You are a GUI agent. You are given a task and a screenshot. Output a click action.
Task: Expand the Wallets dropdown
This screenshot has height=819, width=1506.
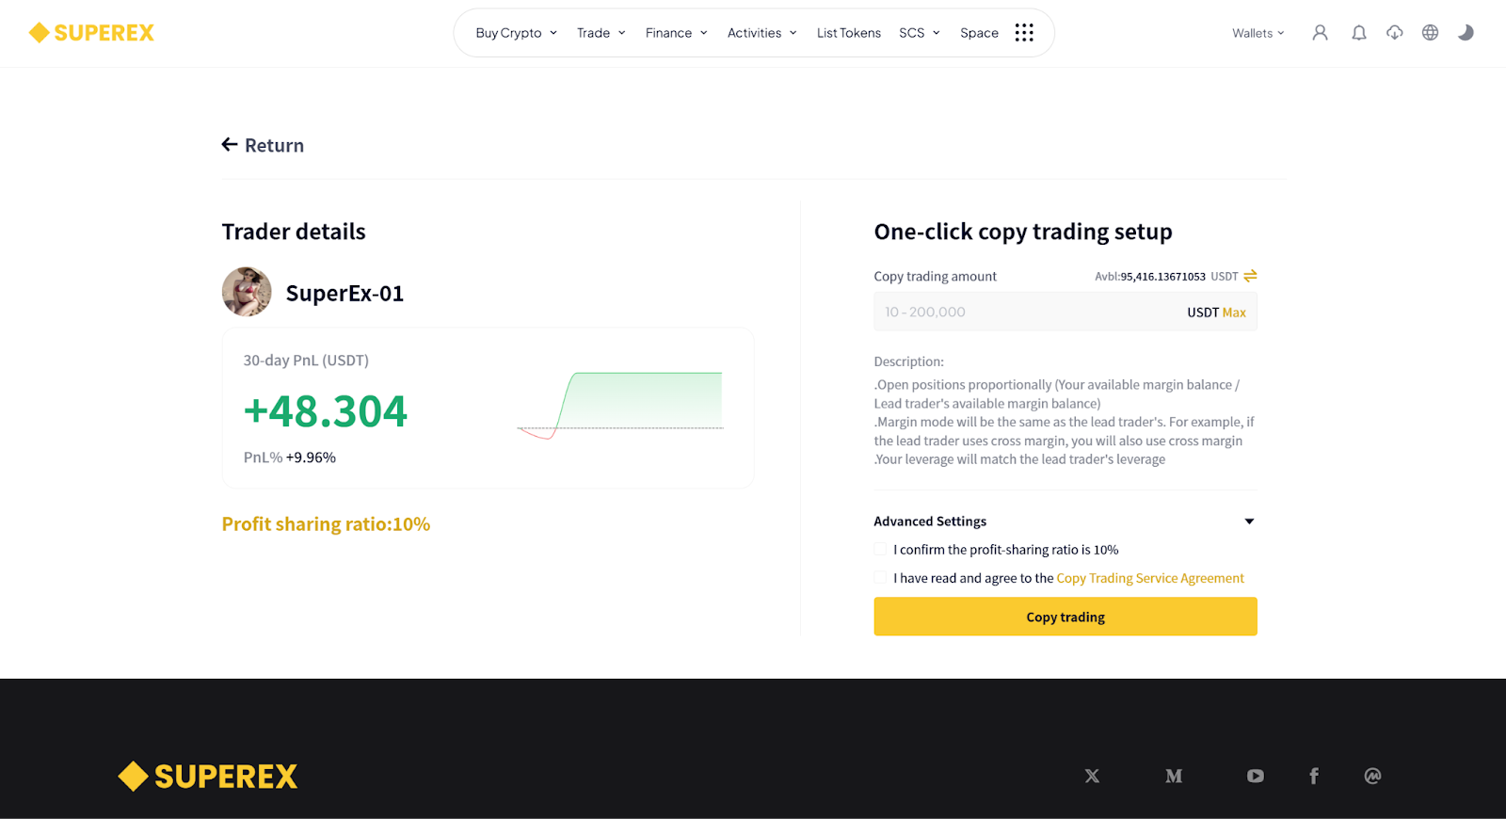(1258, 33)
